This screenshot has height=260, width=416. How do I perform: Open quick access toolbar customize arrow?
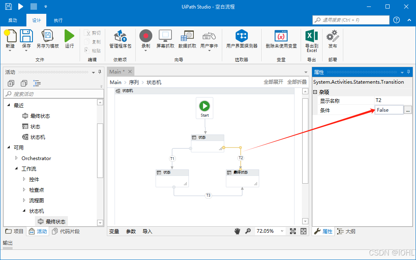45,6
